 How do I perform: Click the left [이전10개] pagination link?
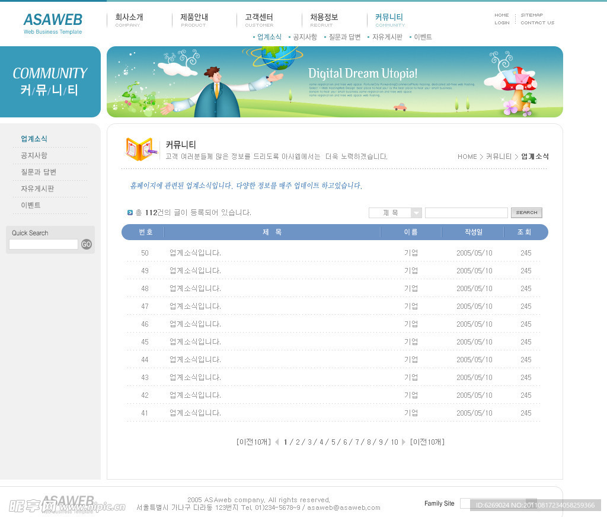(x=254, y=442)
